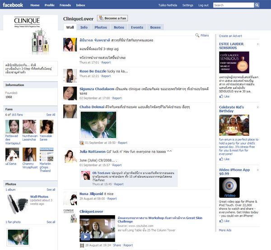Screen dimensions: 271x250
Task: Open the Wall Photos album link
Action: pyautogui.click(x=39, y=197)
